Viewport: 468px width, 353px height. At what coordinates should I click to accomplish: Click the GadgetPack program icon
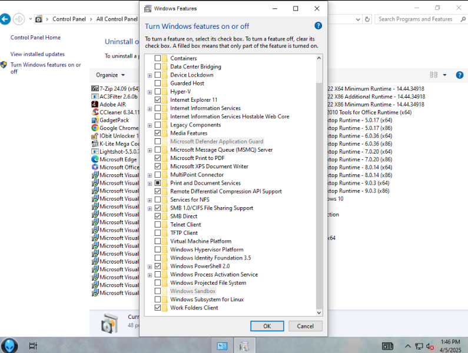tap(95, 120)
